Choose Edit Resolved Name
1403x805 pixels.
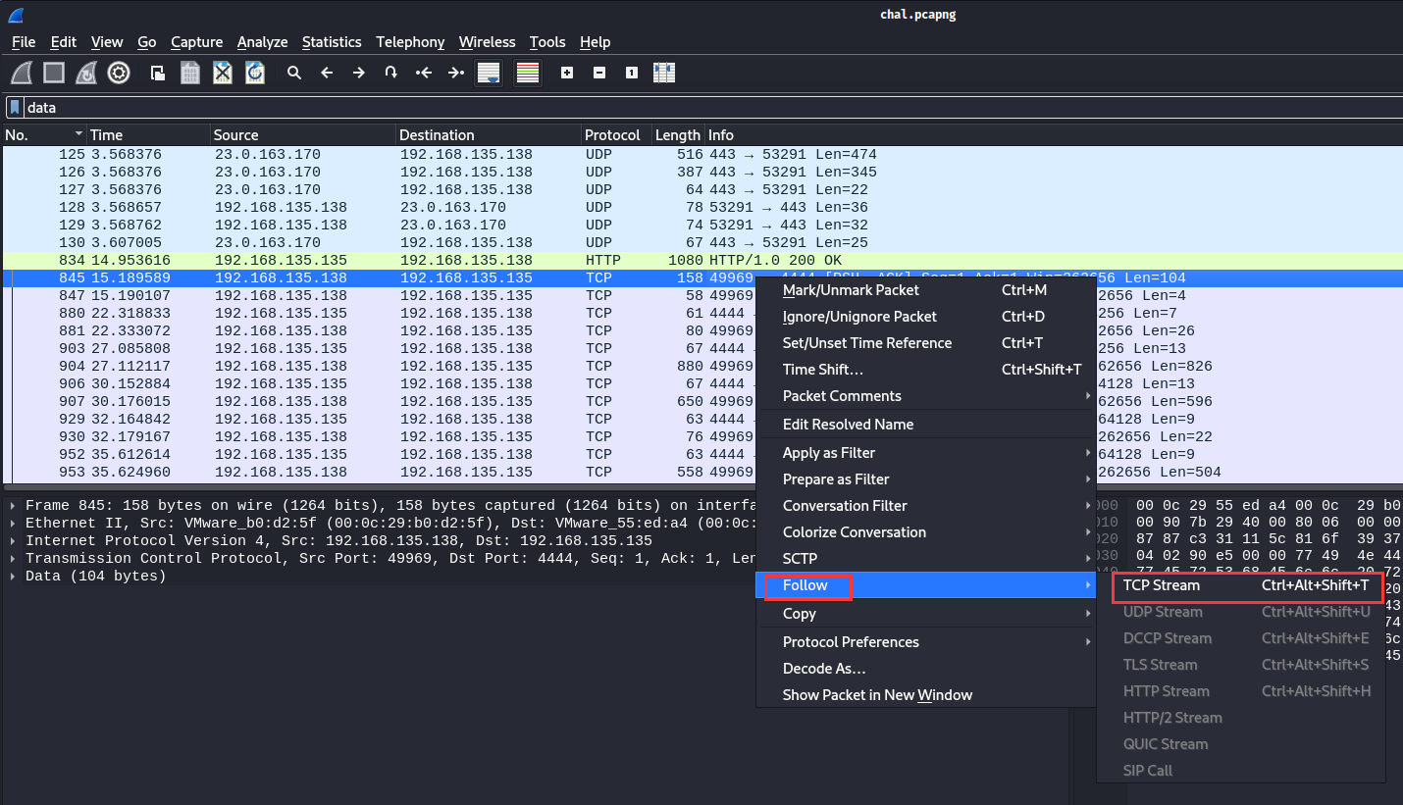click(925, 425)
